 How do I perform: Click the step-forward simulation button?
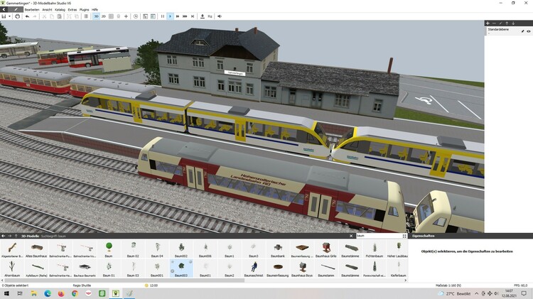point(193,16)
